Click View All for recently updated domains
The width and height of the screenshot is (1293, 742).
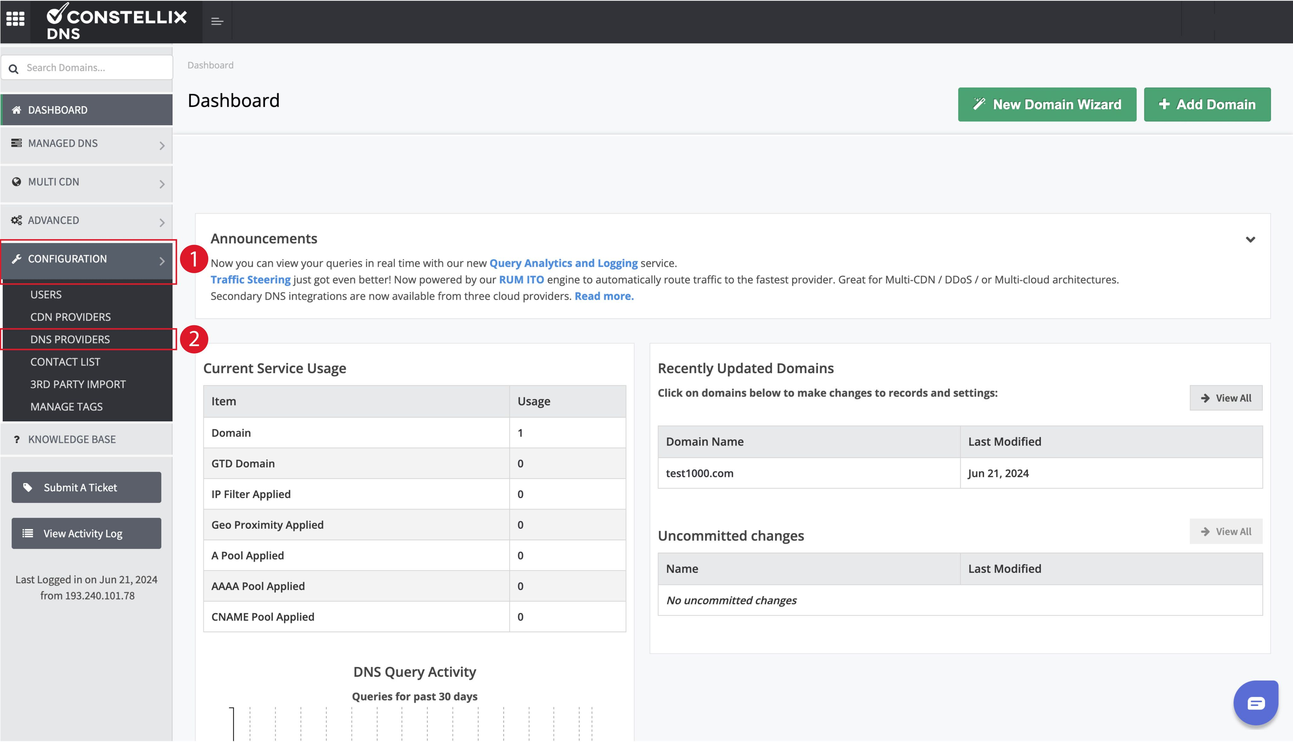(1226, 398)
